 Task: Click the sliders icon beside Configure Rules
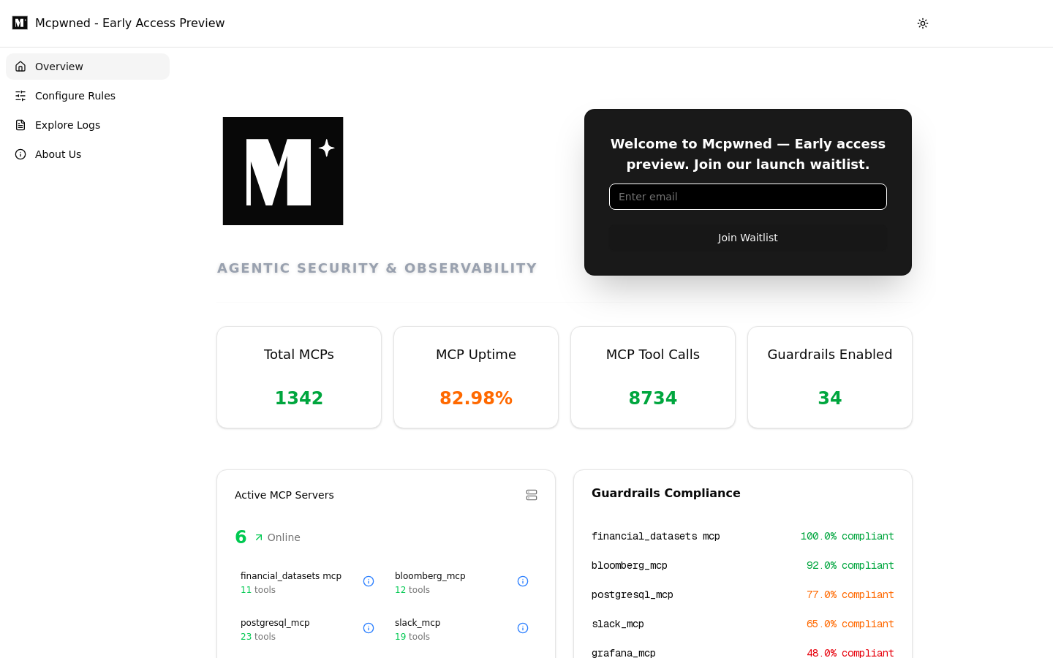[20, 96]
